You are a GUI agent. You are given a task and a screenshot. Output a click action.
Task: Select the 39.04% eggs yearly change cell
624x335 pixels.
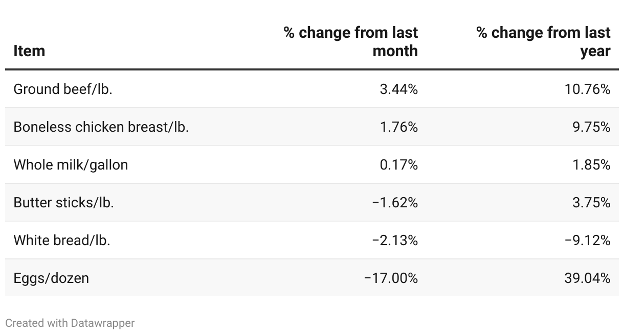tap(587, 278)
